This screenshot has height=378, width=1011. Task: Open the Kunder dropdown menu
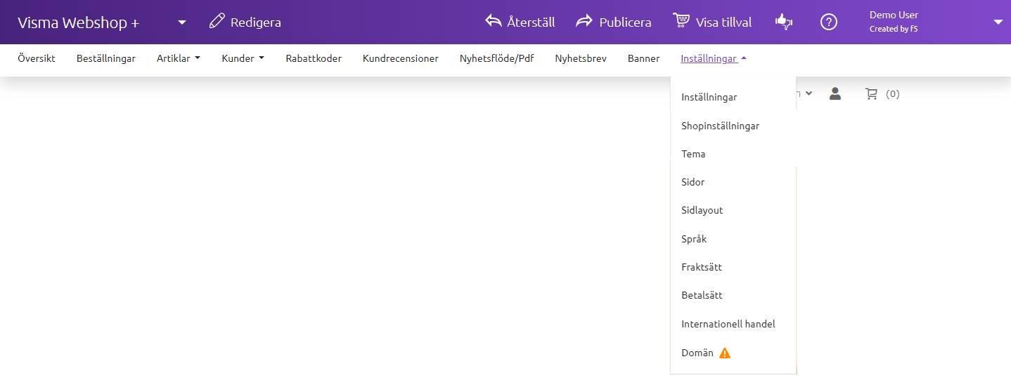click(x=243, y=58)
